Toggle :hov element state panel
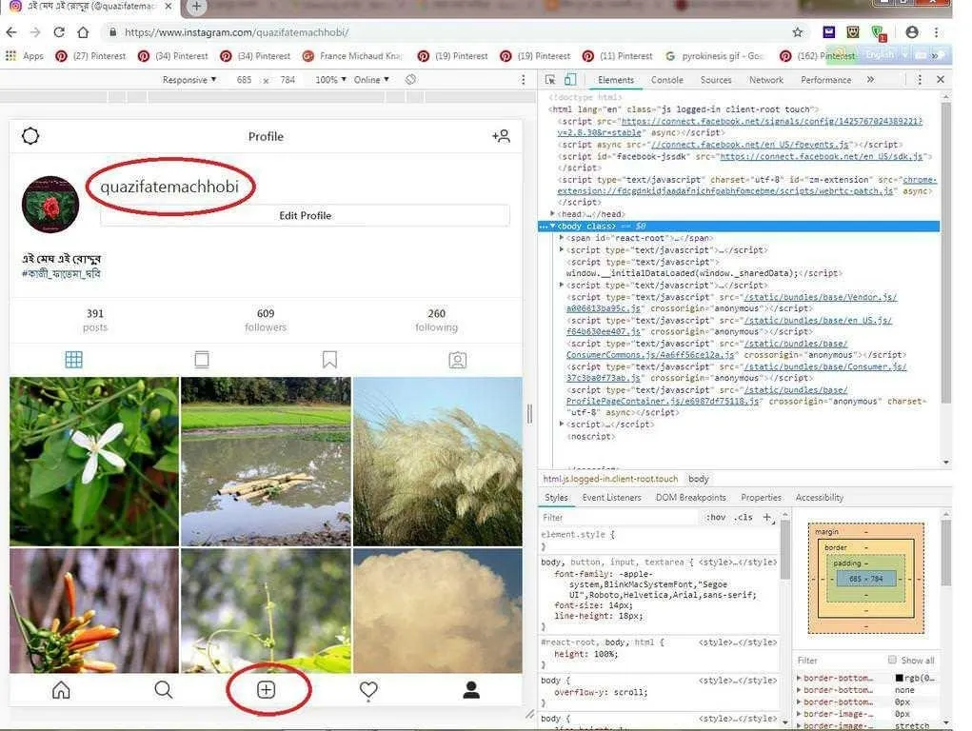The width and height of the screenshot is (972, 731). [x=715, y=517]
